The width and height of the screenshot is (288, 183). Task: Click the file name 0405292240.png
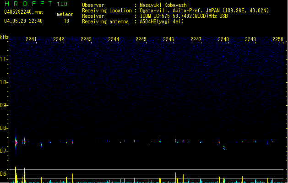point(23,12)
